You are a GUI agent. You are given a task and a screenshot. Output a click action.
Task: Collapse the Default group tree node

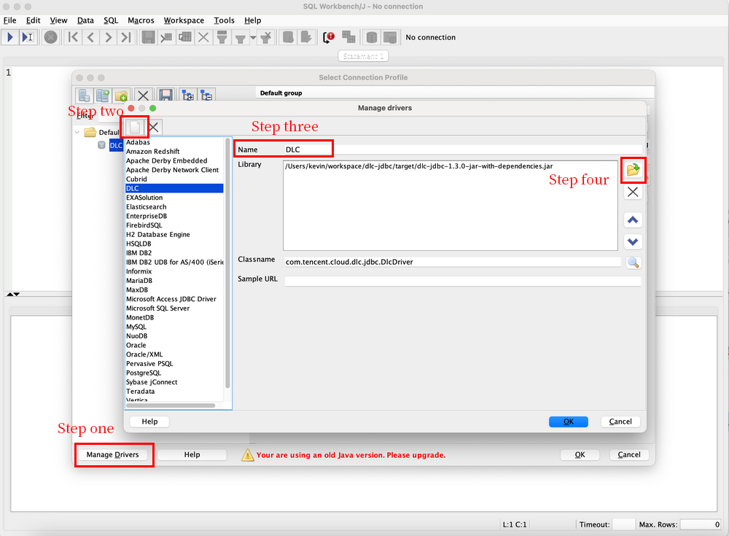coord(78,133)
